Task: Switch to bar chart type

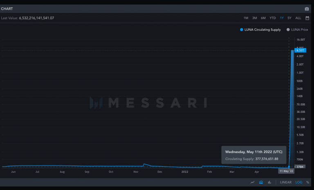Action: coord(269,182)
